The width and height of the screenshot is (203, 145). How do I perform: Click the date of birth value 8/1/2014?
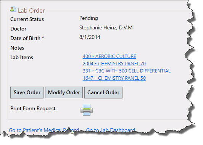pyautogui.click(x=90, y=37)
